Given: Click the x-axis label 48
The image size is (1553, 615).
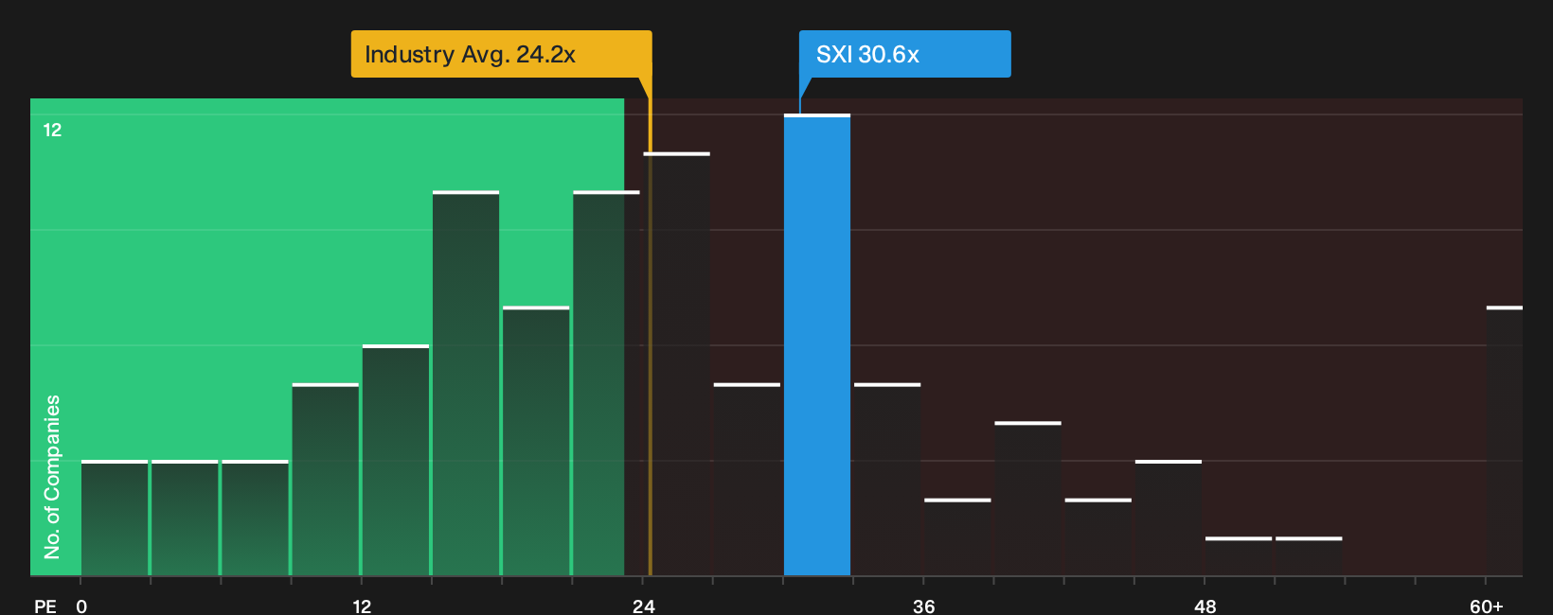Looking at the screenshot, I should click(1205, 606).
